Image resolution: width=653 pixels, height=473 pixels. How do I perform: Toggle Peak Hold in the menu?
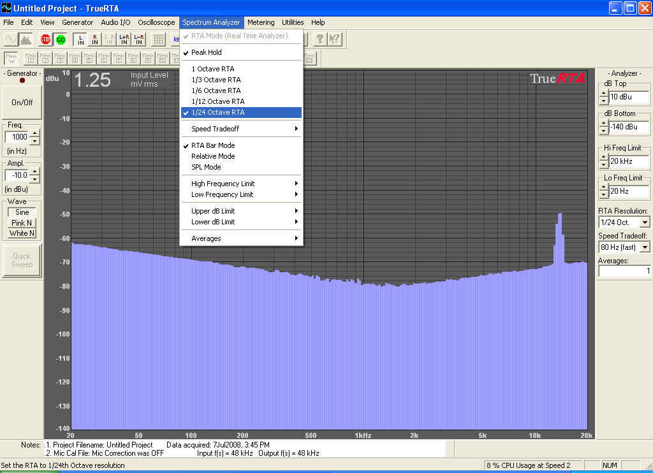241,52
